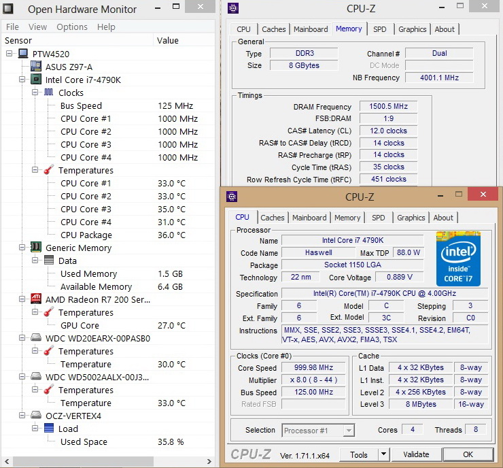This screenshot has height=468, width=503.
Task: Click the WDC WD5002AALX hard drive icon
Action: pos(35,377)
